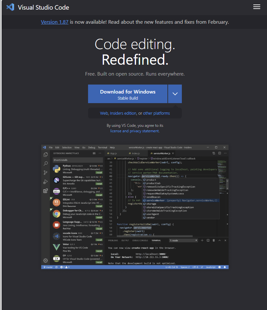
Task: Click the kill terminal trash icon
Action: [x=214, y=241]
